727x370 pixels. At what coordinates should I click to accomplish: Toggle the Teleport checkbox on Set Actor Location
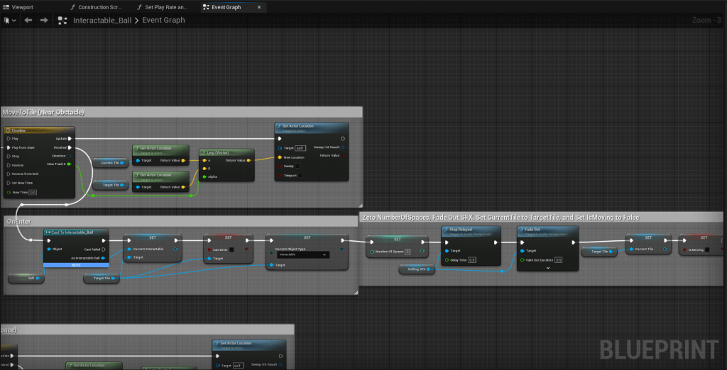coord(301,174)
